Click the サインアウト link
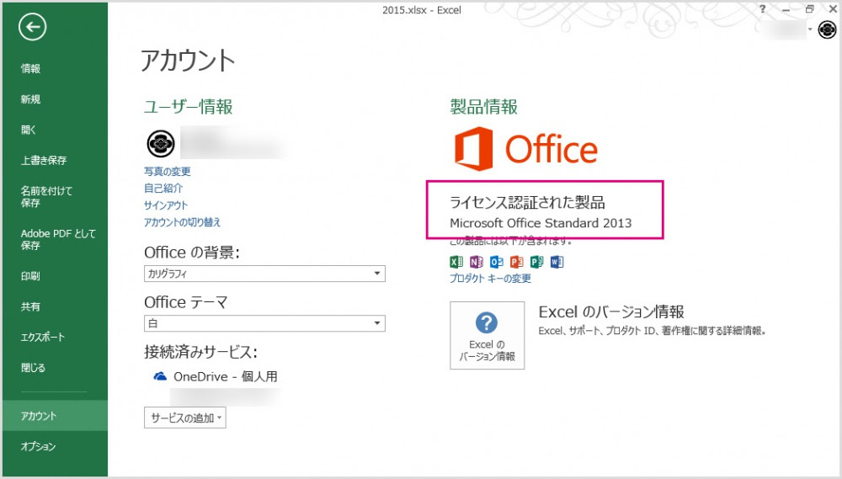 (166, 205)
